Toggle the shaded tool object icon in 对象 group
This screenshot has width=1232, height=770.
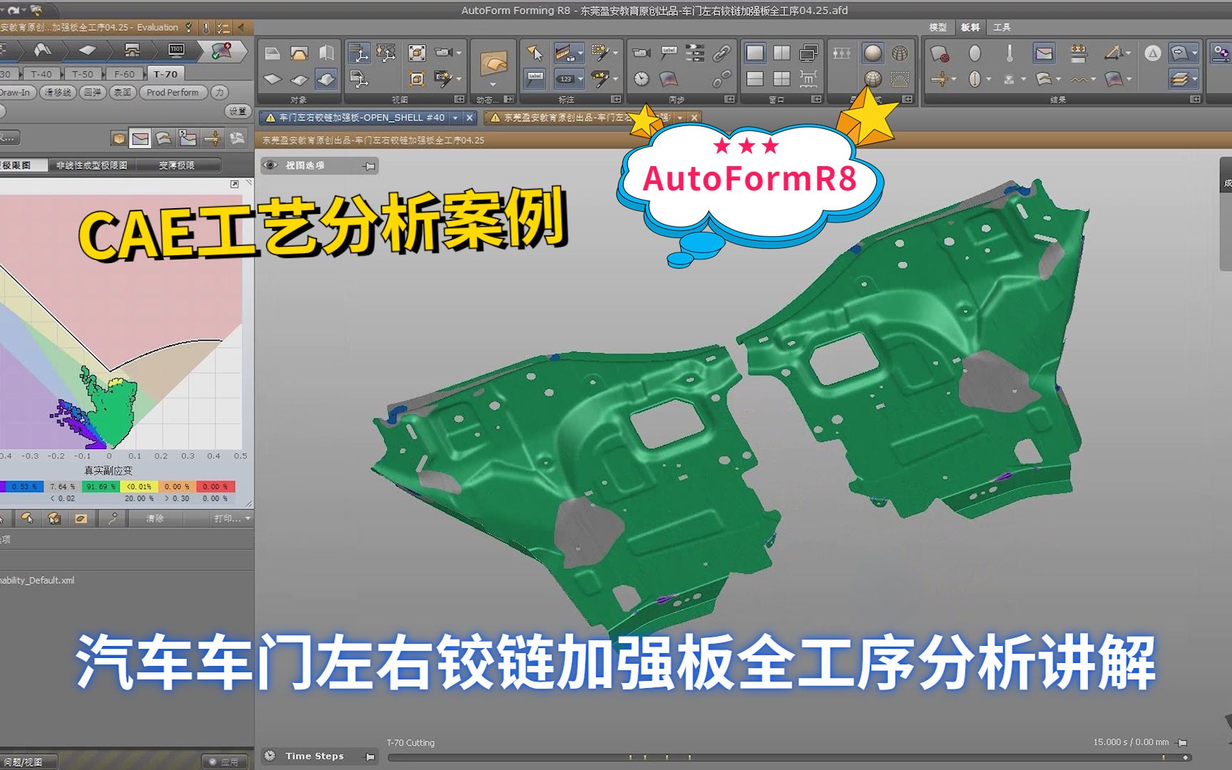click(x=327, y=78)
